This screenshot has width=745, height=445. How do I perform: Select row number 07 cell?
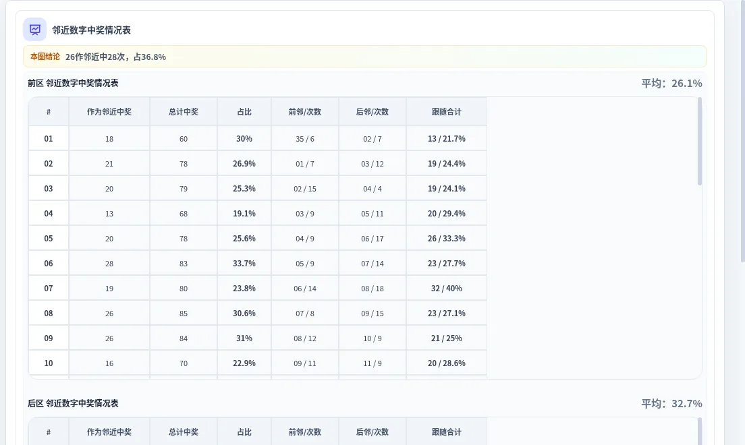pos(49,289)
